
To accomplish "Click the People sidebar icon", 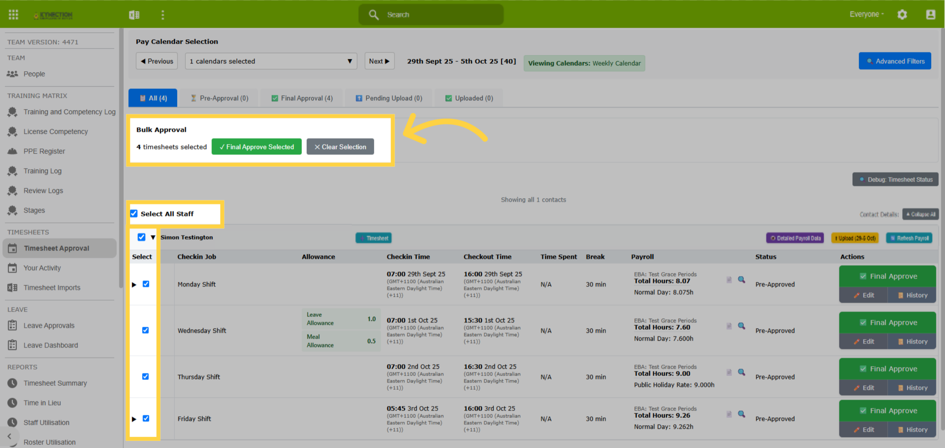I will 13,74.
